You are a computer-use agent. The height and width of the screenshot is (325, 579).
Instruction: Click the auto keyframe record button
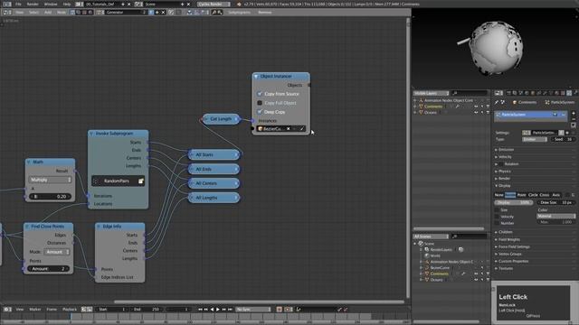coord(280,309)
